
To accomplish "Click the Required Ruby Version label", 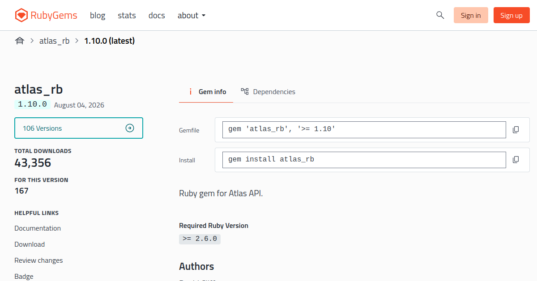I will pos(213,226).
